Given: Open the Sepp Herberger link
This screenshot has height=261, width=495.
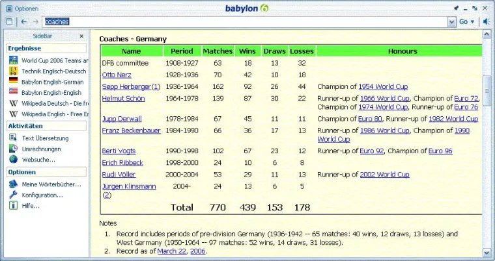Looking at the screenshot, I should coord(126,86).
